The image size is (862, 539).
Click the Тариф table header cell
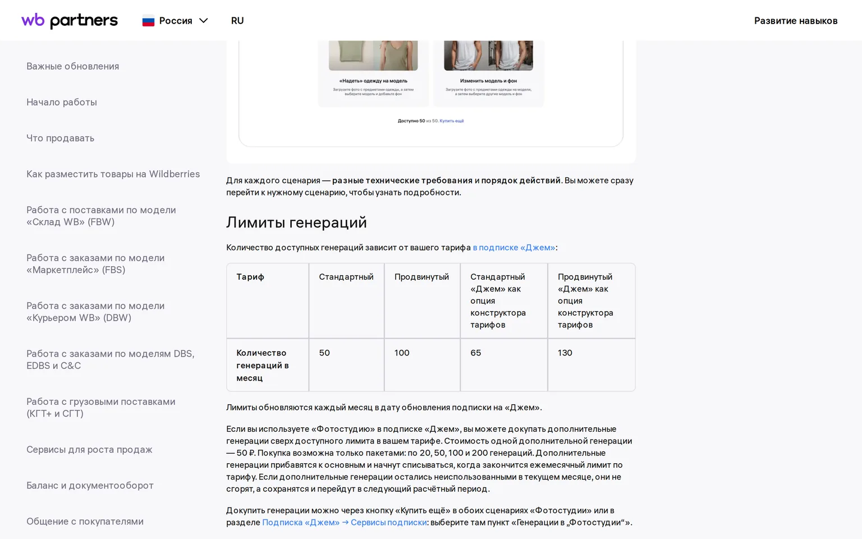click(268, 301)
